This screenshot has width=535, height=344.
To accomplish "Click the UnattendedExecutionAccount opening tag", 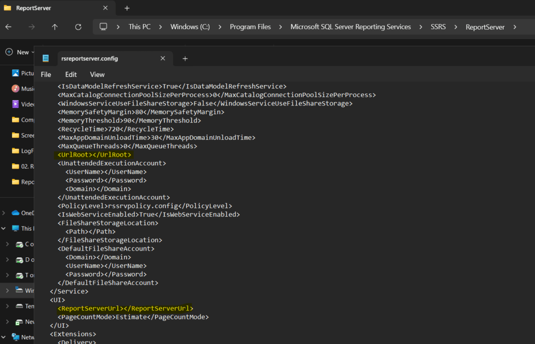I will [x=112, y=163].
